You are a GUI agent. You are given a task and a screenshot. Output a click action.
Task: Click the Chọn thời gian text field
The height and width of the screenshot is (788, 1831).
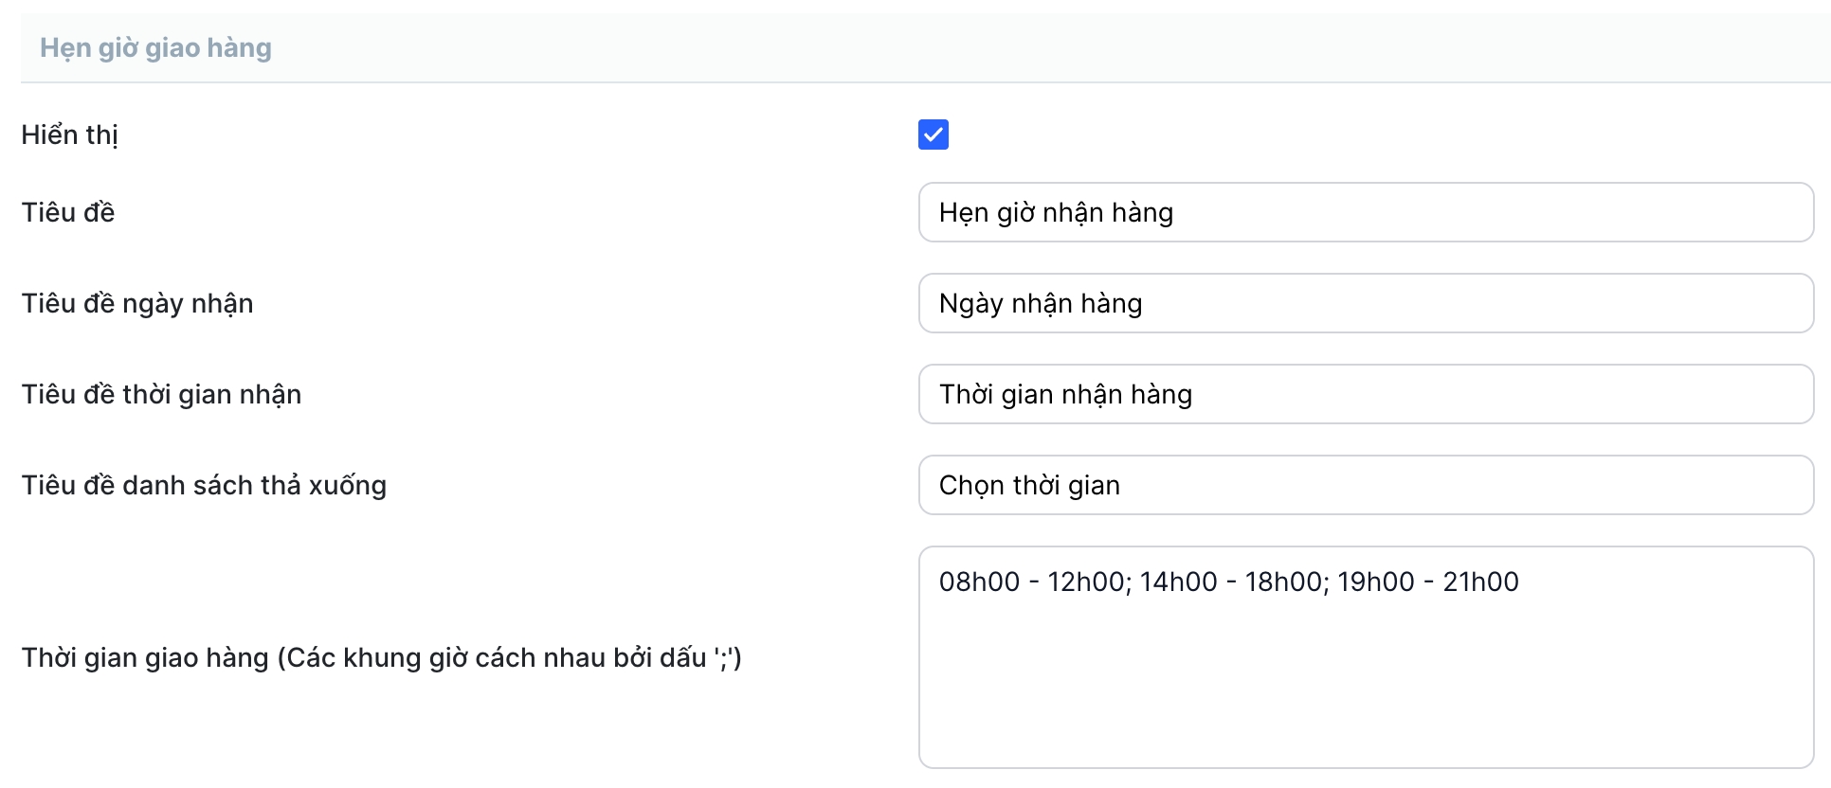tap(1365, 485)
